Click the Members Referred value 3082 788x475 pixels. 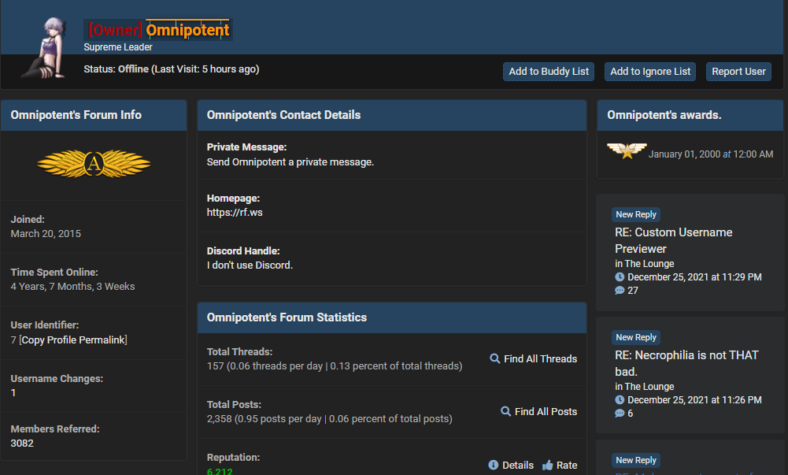click(x=22, y=443)
